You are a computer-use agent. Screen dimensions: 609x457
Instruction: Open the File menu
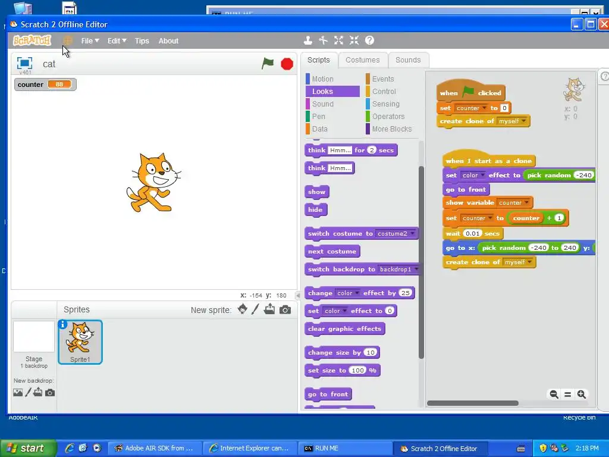tap(90, 41)
